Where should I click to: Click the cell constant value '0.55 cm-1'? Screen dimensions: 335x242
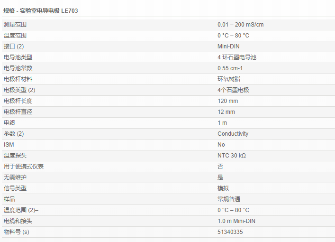(230, 68)
